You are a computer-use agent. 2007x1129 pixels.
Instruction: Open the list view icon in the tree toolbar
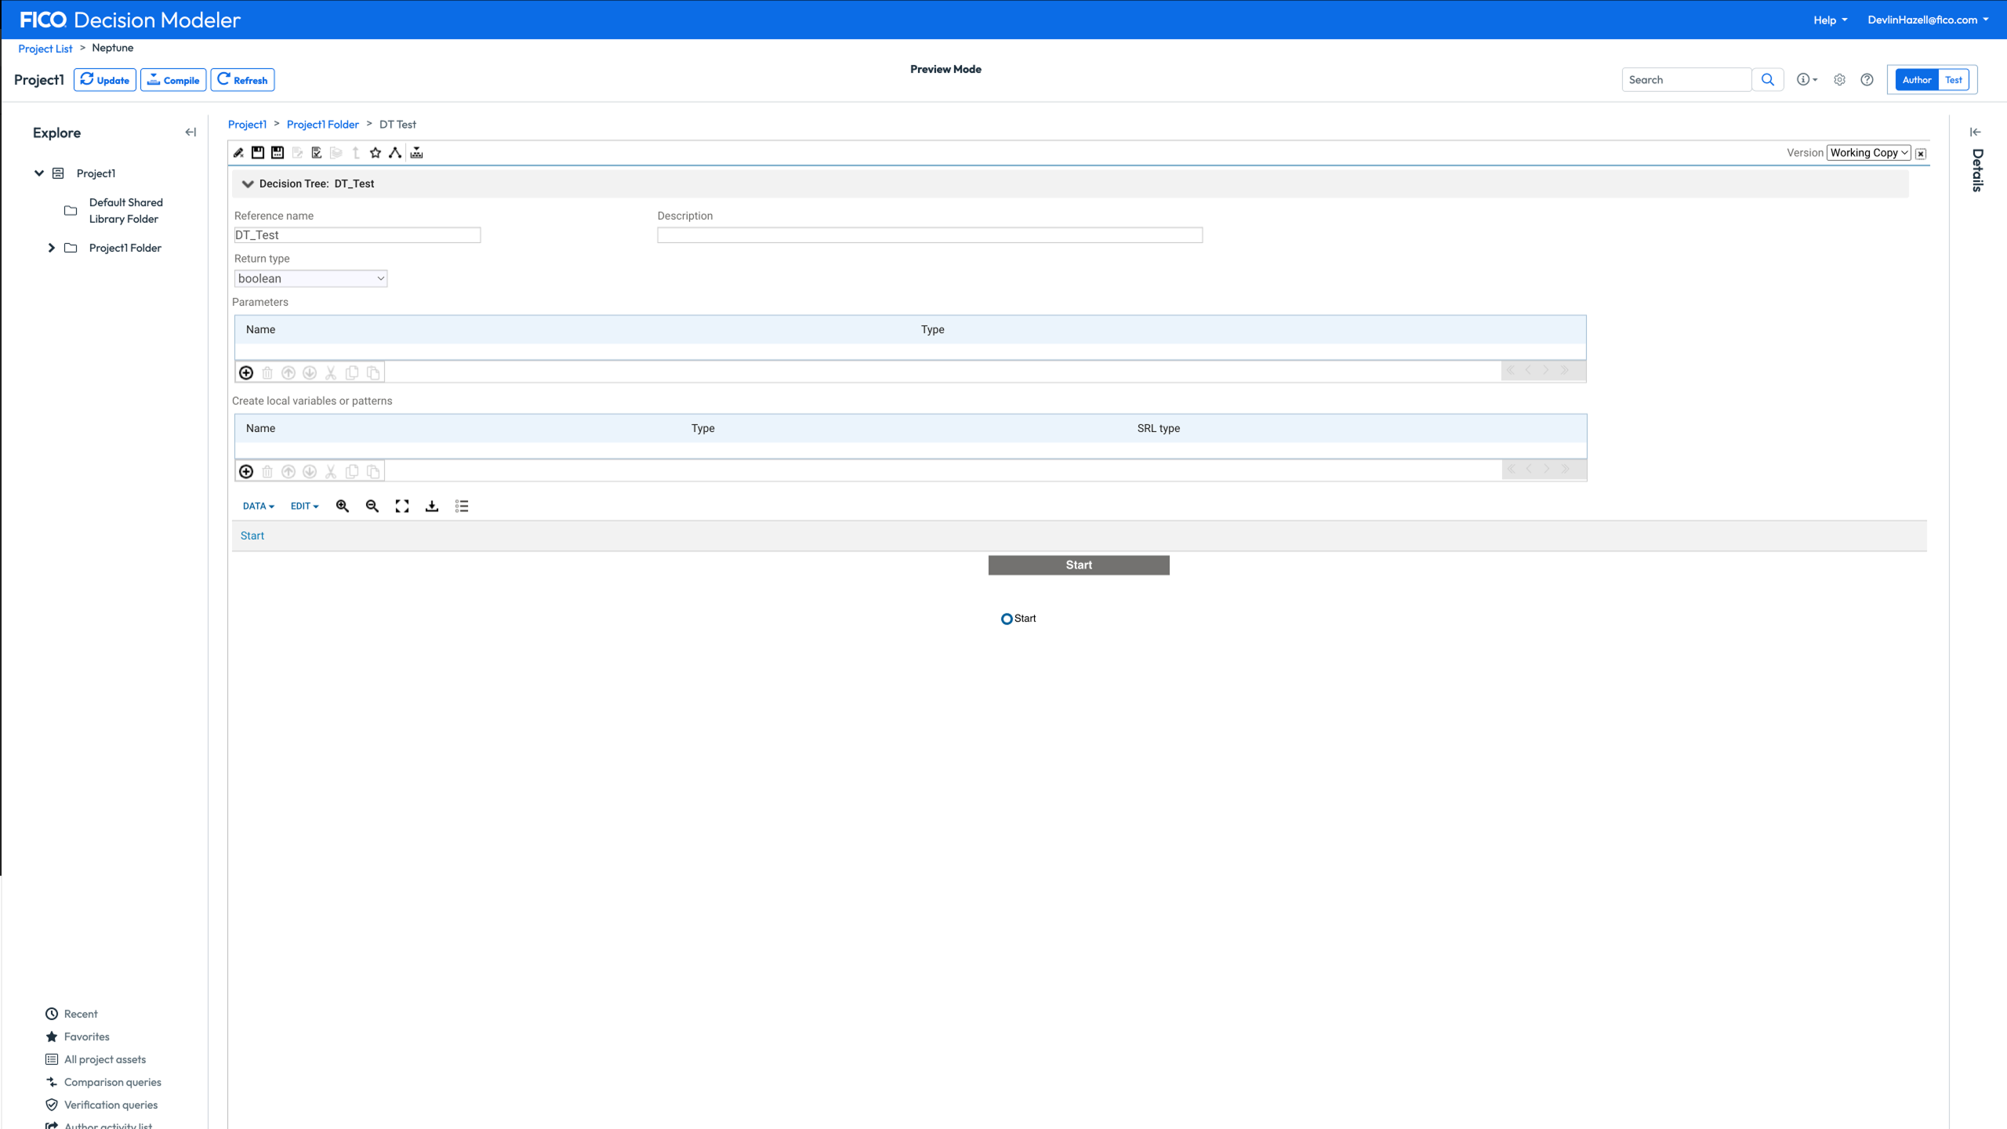pyautogui.click(x=462, y=506)
